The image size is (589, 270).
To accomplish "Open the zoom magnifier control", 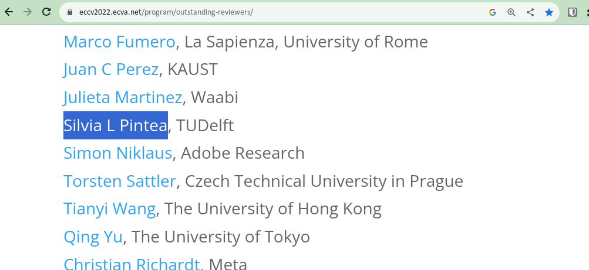I will 511,12.
